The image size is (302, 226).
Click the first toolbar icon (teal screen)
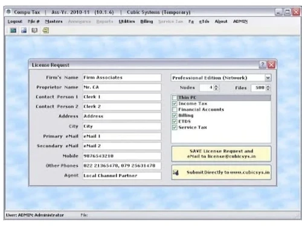pyautogui.click(x=13, y=31)
